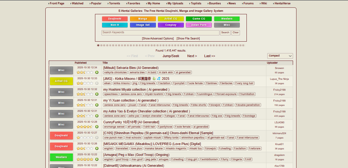Screen dimensions: 348x168
Task: Go to Forums in the top navigation
Action: tap(248, 3)
